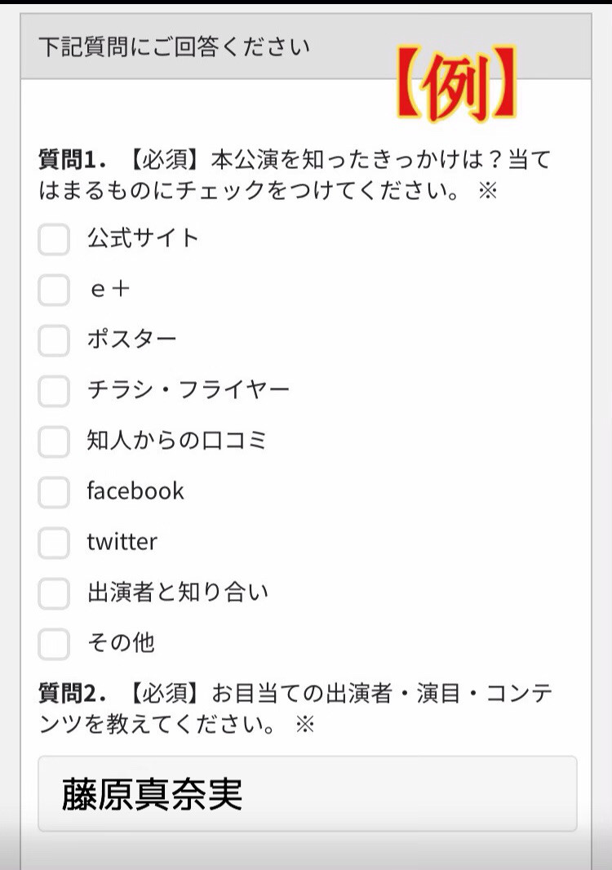This screenshot has height=870, width=612.
Task: Click the 知人からの口コミ option label
Action: [178, 441]
